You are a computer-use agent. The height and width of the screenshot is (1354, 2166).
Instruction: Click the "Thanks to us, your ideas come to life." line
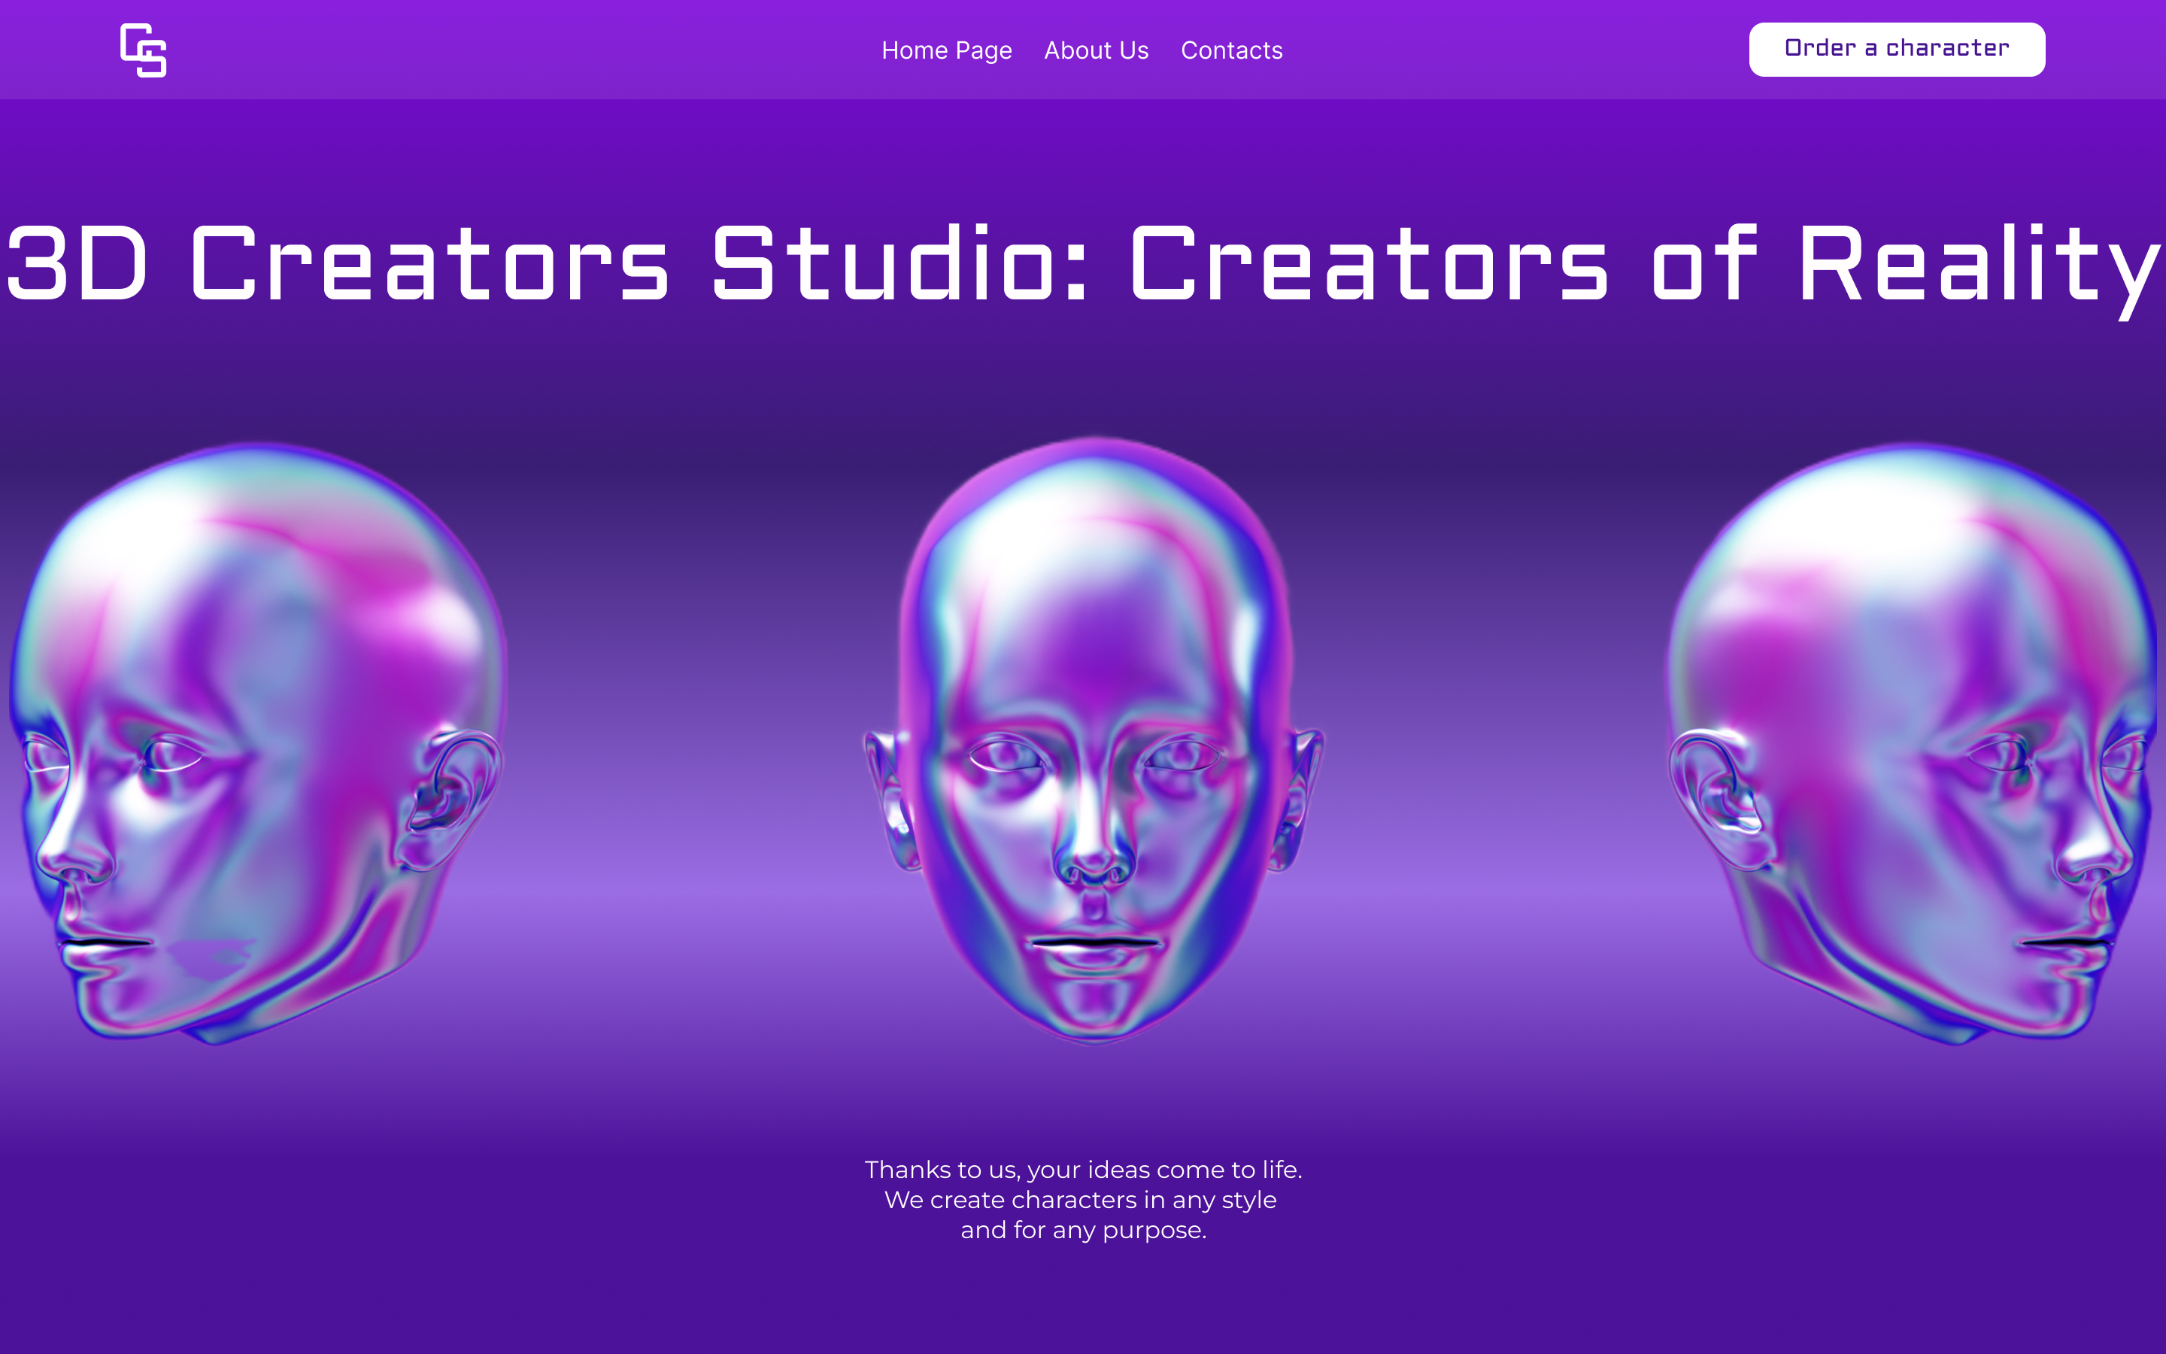tap(1083, 1169)
